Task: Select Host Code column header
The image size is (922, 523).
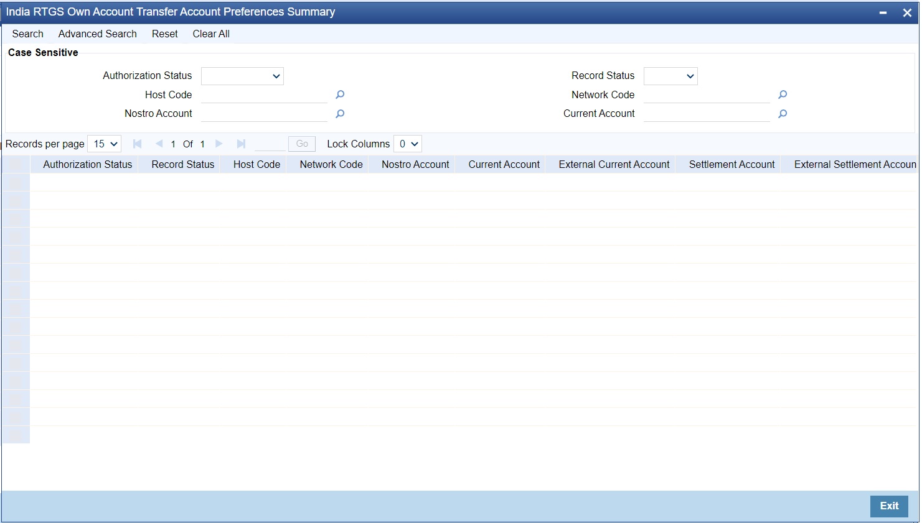Action: tap(256, 164)
